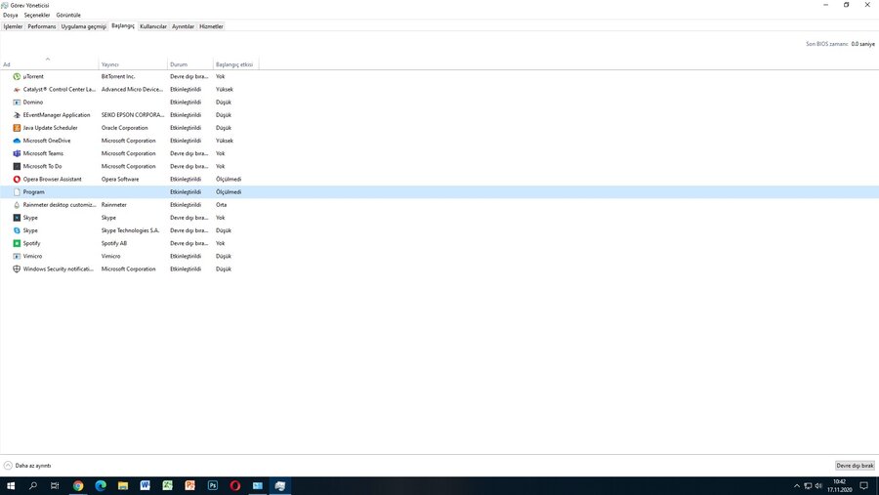Select the µTorrent startup icon

tap(17, 77)
